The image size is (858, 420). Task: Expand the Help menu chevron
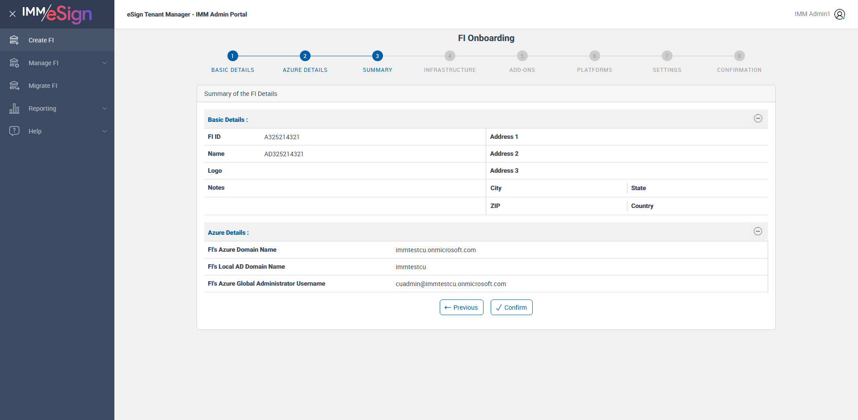[x=105, y=131]
